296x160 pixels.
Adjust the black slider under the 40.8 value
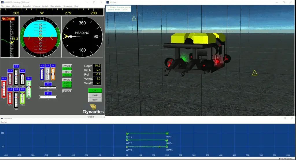pos(16,100)
